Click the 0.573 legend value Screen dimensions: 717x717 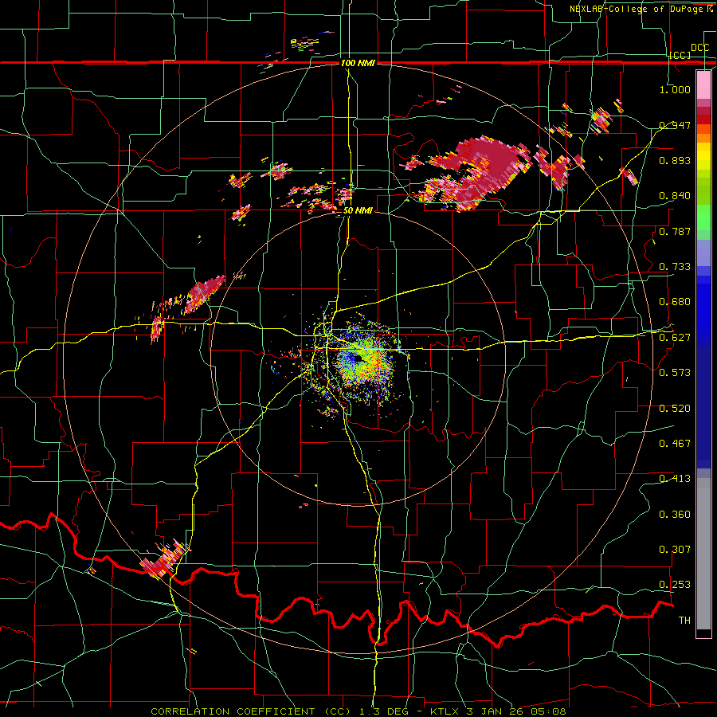tap(675, 373)
